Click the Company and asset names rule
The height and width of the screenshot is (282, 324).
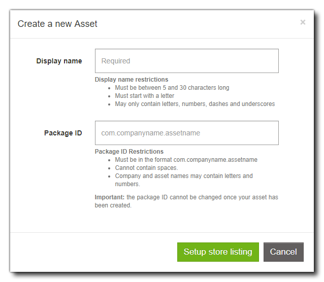[183, 176]
